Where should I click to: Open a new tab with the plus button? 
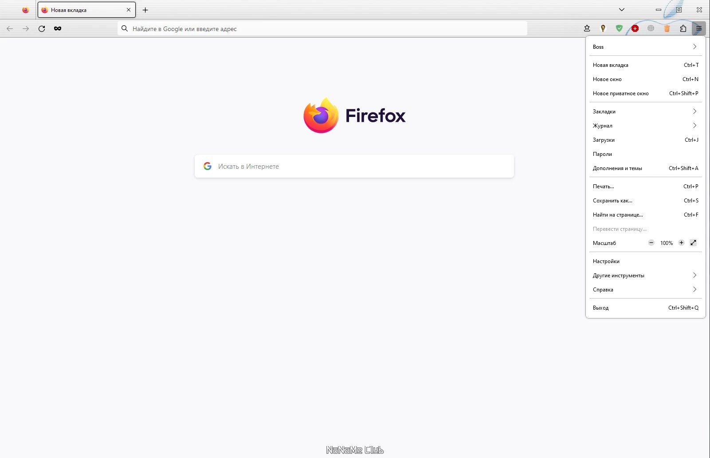[x=145, y=10]
